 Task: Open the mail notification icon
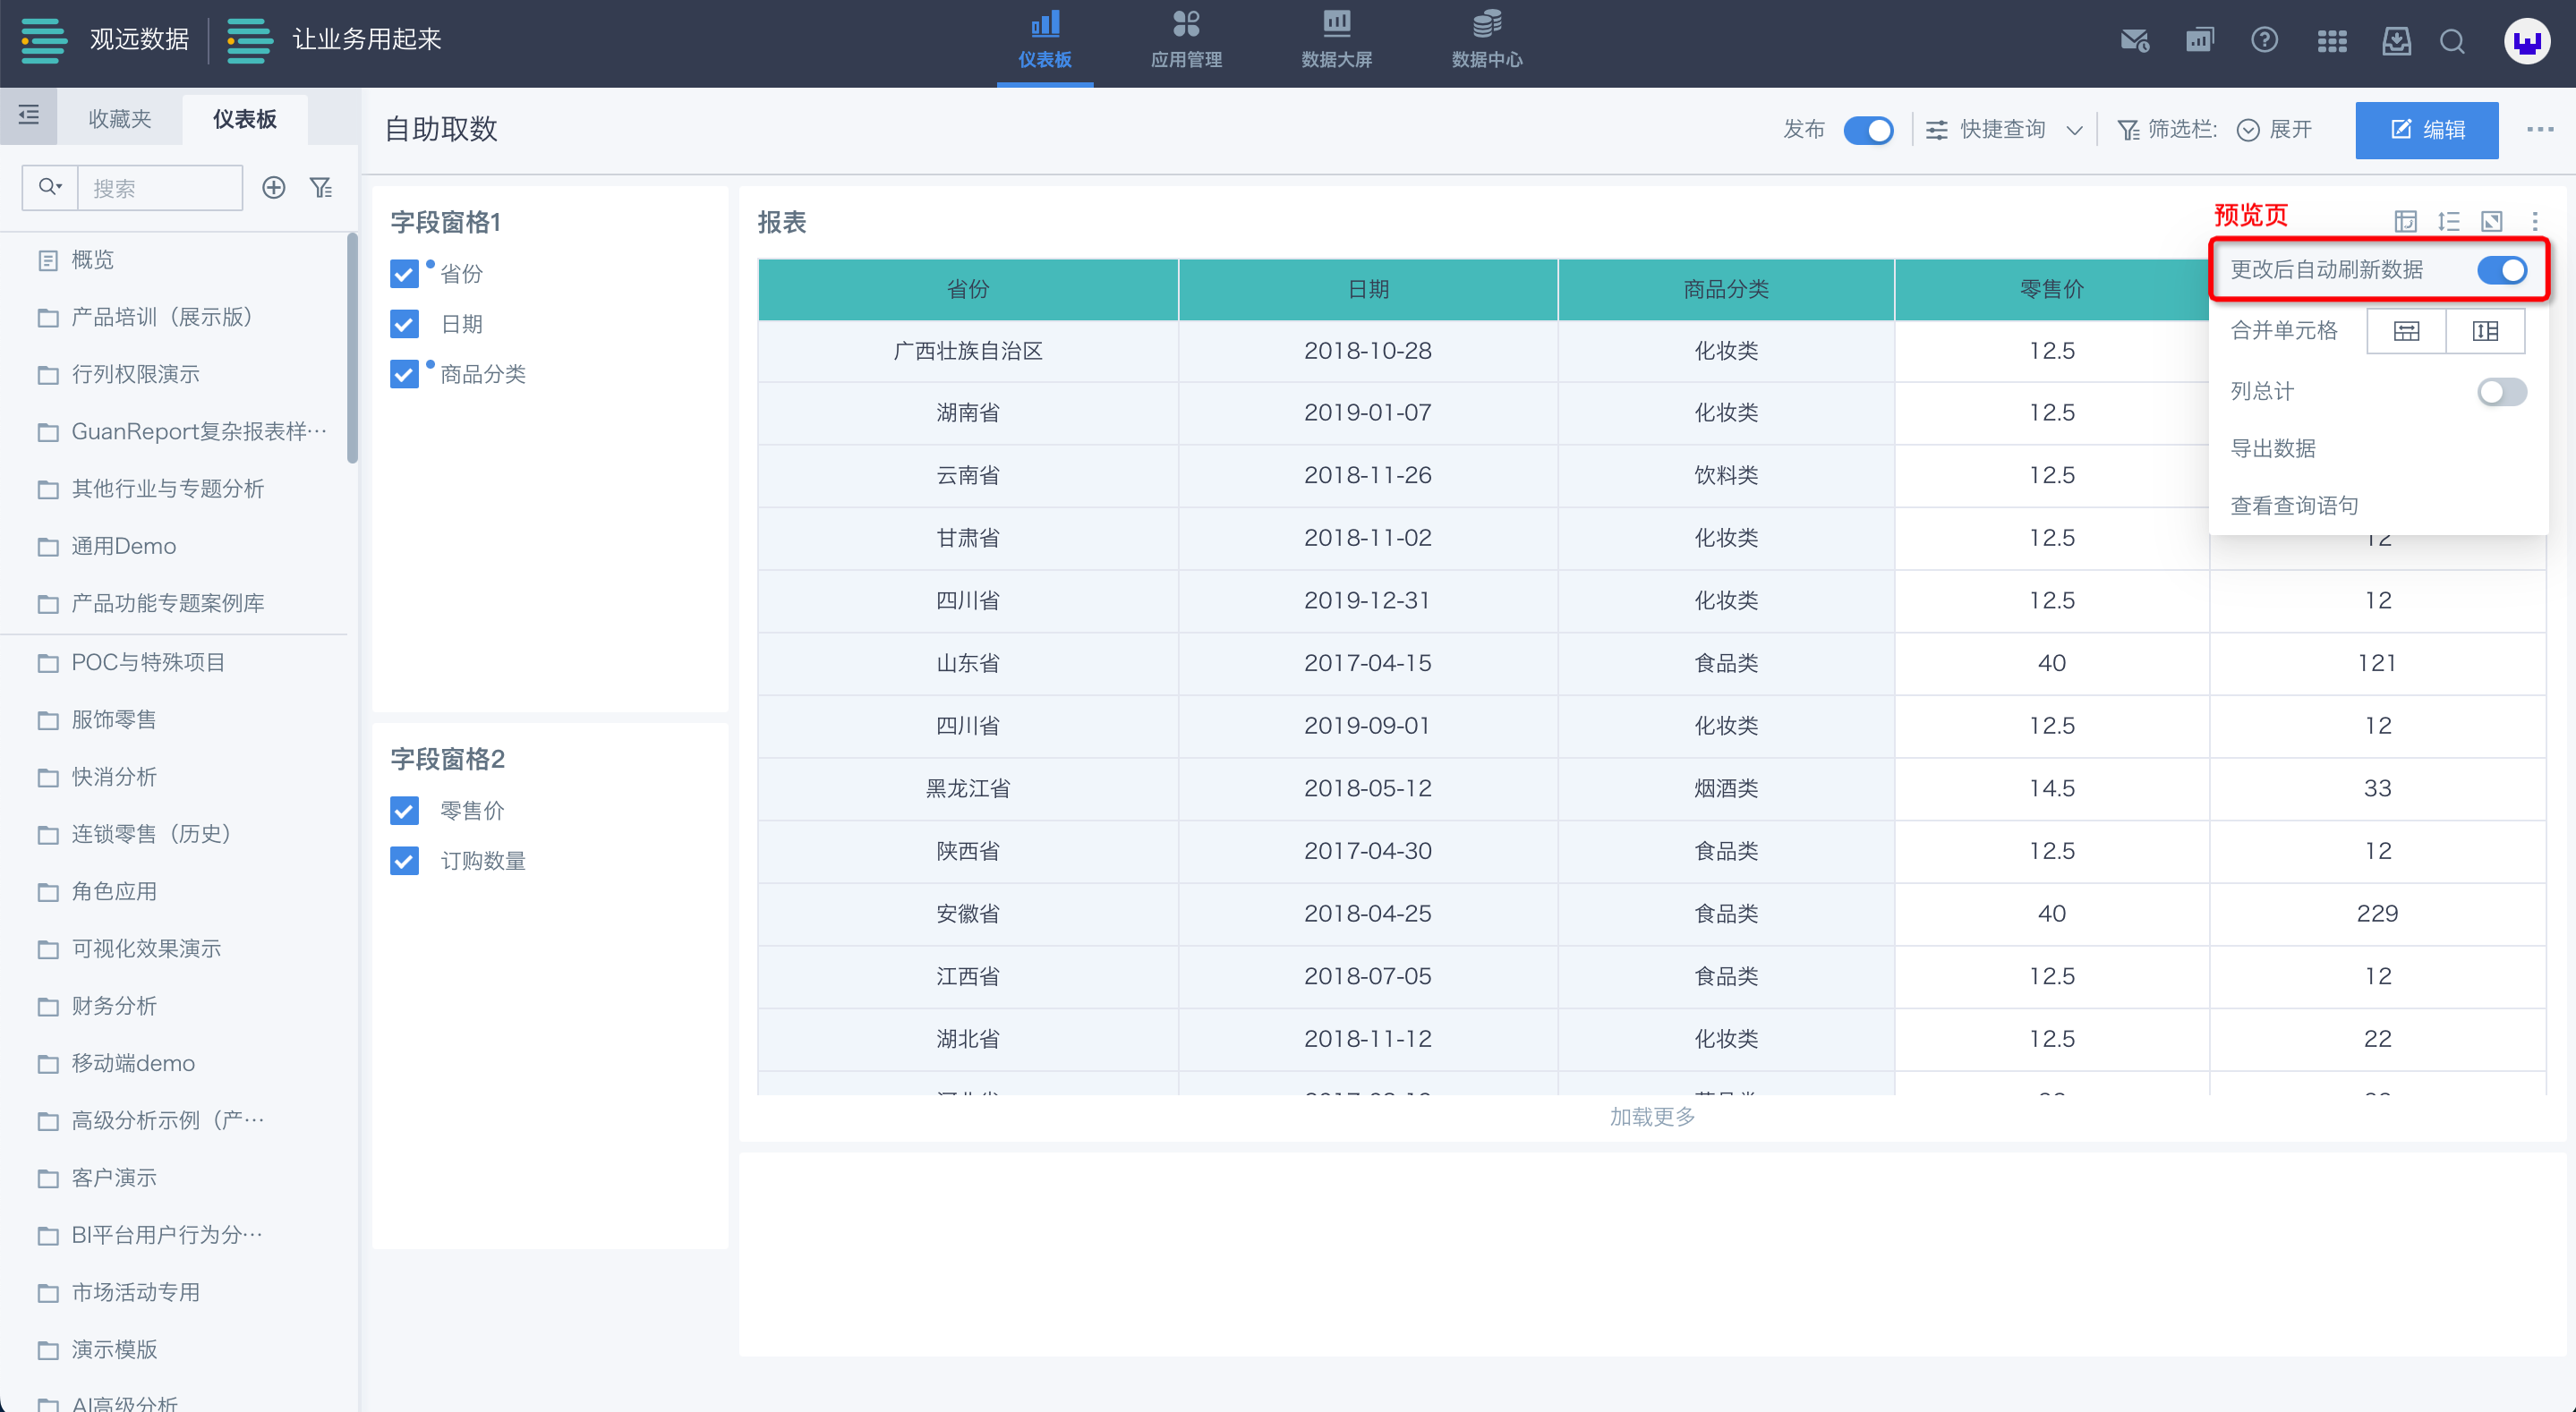pos(2134,40)
